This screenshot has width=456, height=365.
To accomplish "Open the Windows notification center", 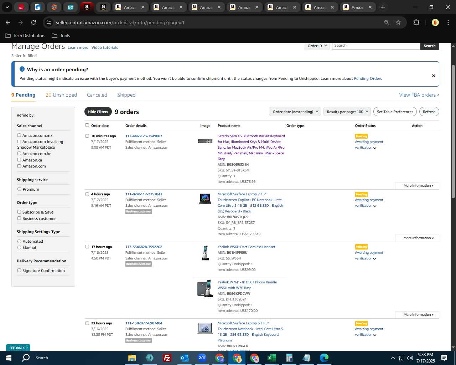I will click(444, 358).
